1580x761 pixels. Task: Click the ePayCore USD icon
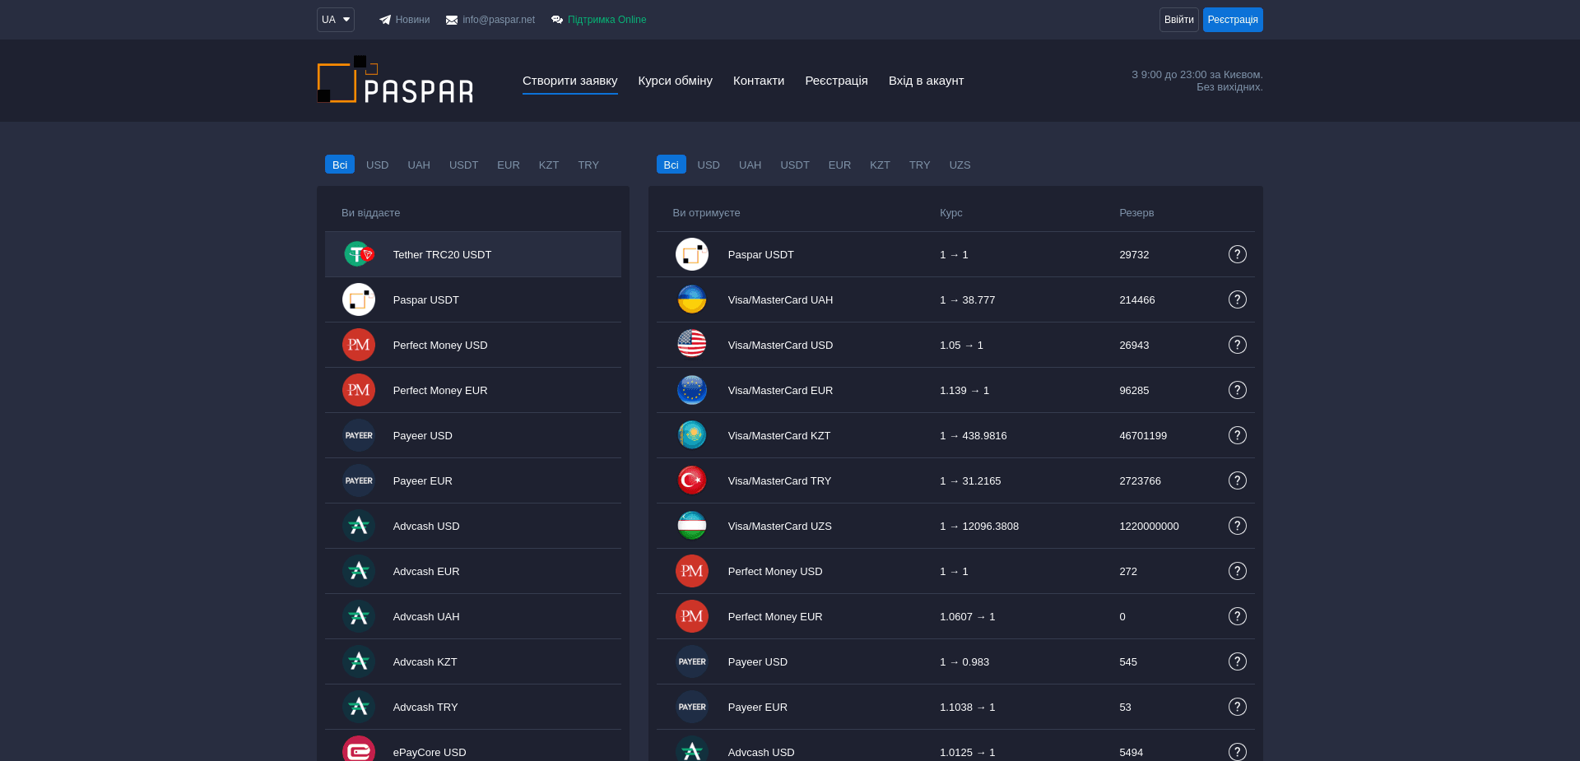[x=359, y=749]
